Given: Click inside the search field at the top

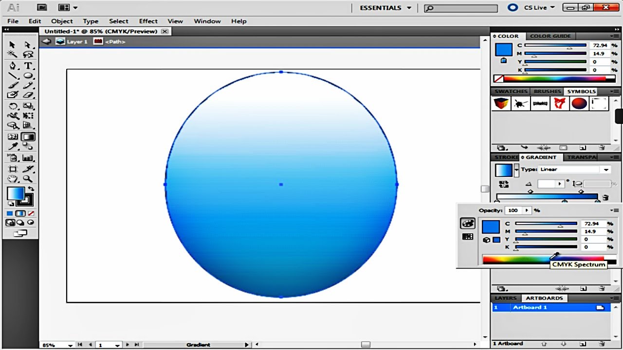Looking at the screenshot, I should coord(460,8).
